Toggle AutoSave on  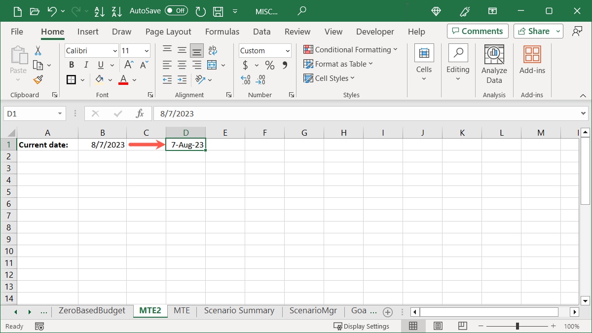[176, 10]
